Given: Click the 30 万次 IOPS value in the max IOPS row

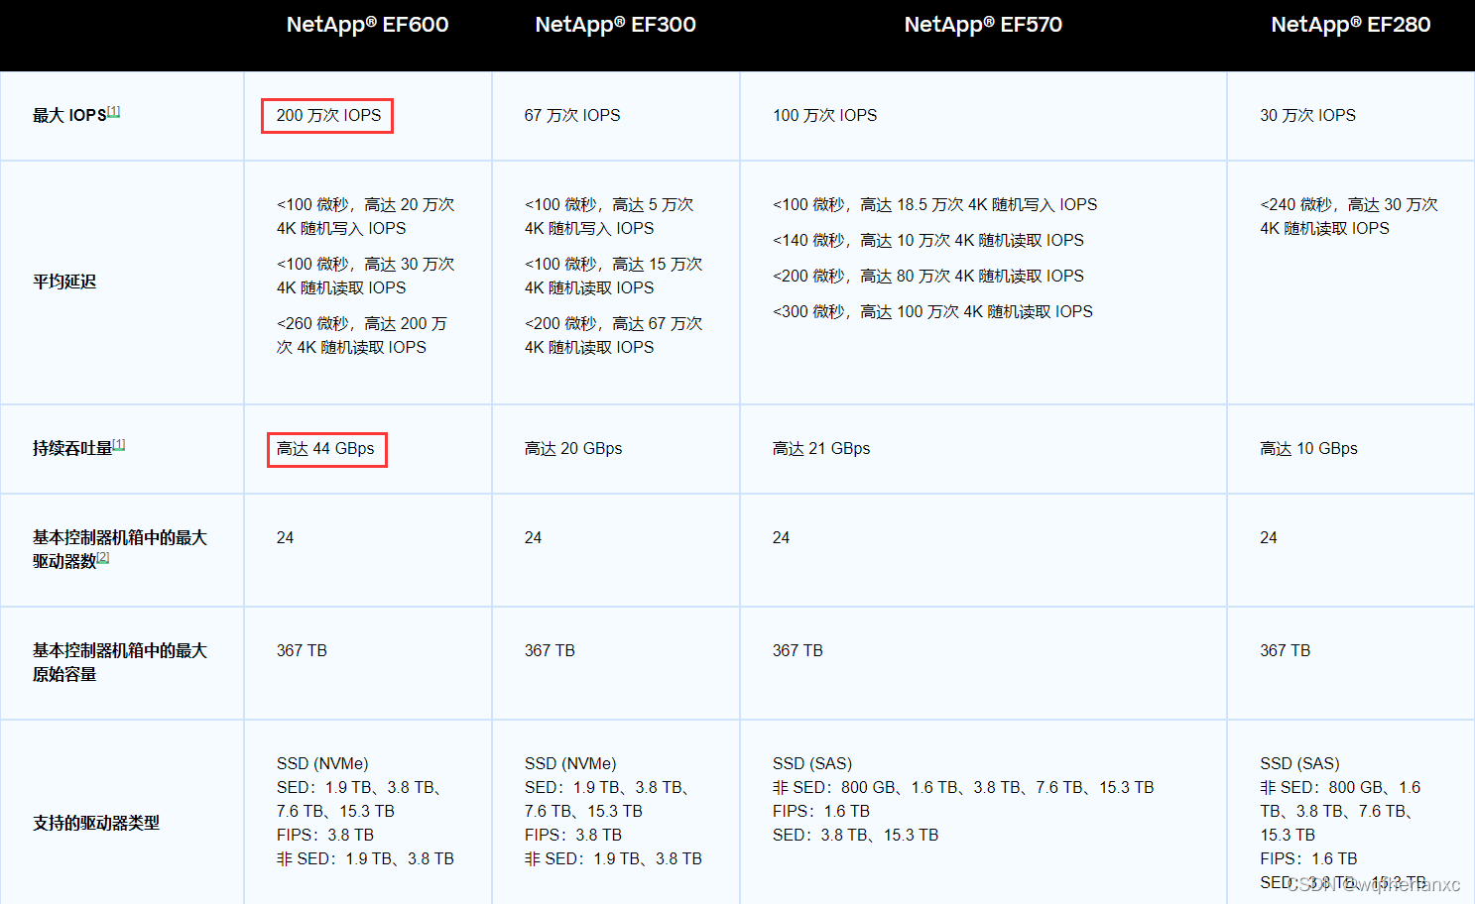Looking at the screenshot, I should click(x=1307, y=116).
